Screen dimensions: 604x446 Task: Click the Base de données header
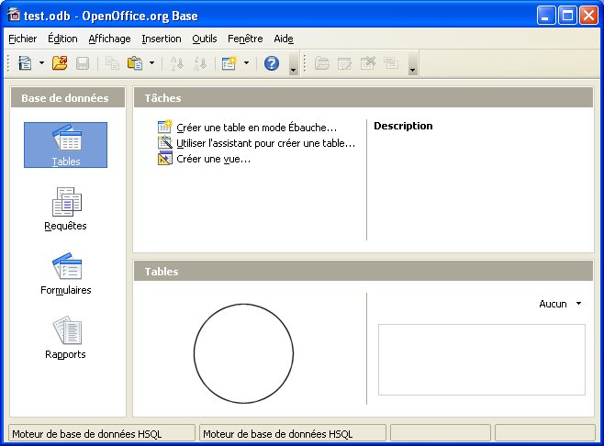coord(68,98)
